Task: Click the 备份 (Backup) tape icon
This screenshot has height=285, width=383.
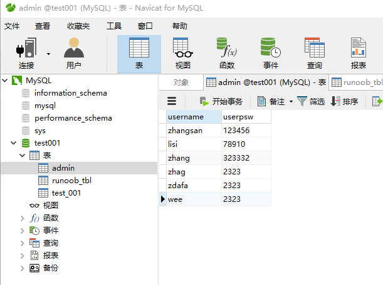Action: 34,268
